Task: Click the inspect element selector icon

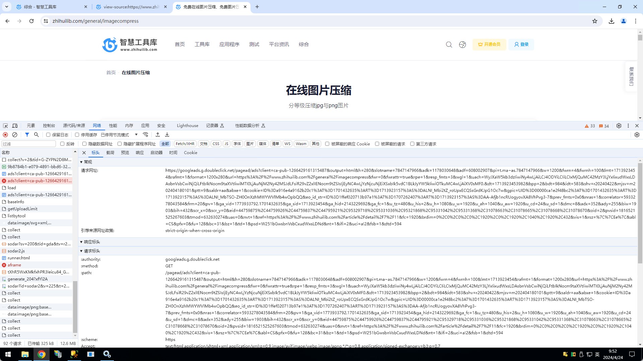Action: click(x=5, y=126)
